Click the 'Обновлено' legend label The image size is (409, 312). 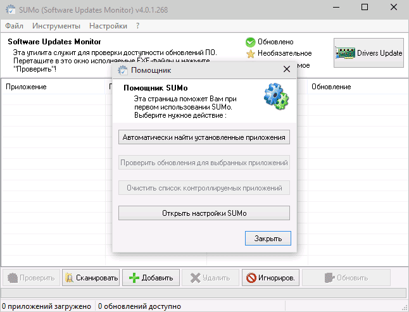[275, 42]
